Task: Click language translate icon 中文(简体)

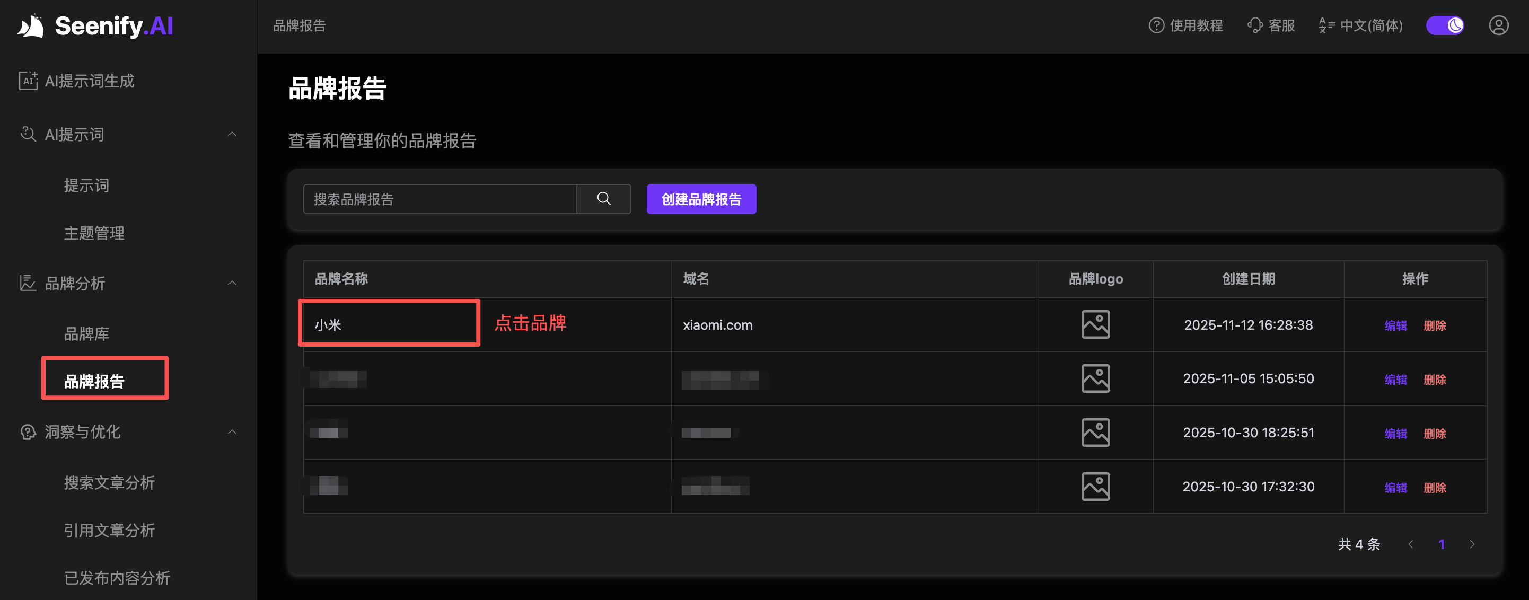Action: coord(1326,25)
